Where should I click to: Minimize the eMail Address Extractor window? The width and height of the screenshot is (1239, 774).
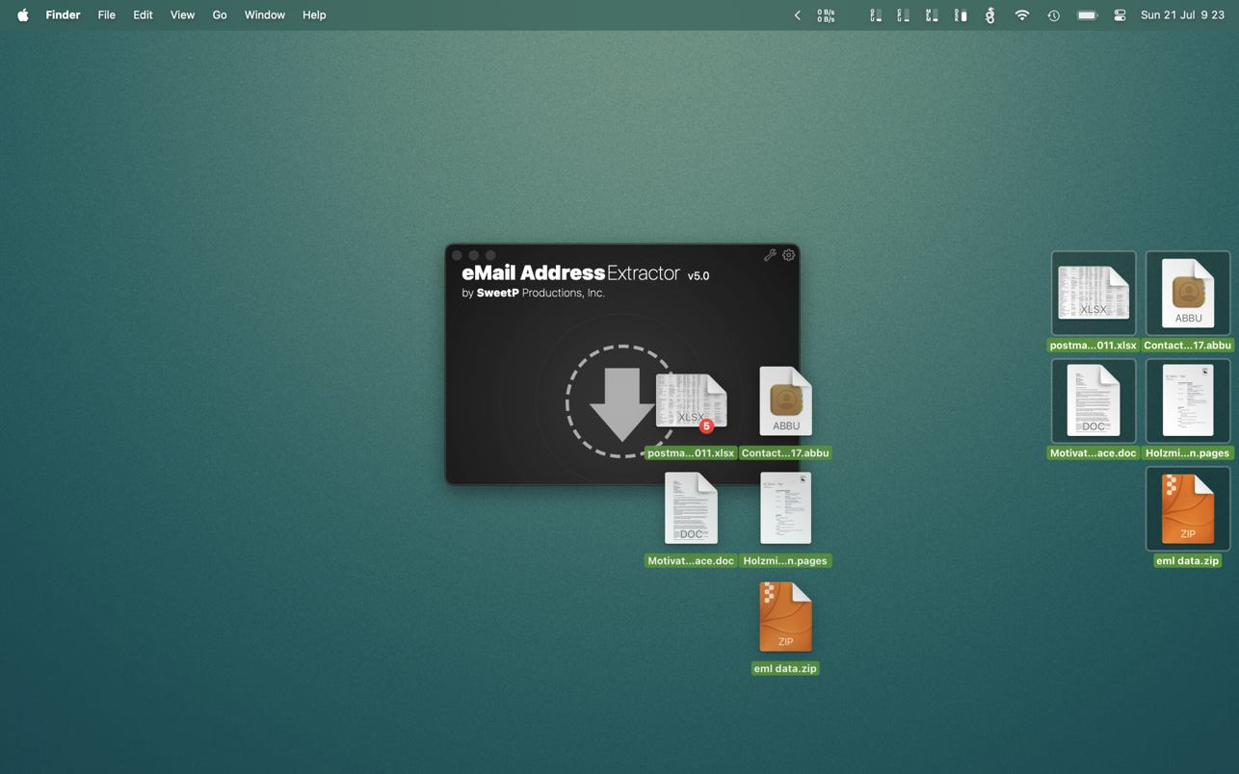[x=474, y=255]
